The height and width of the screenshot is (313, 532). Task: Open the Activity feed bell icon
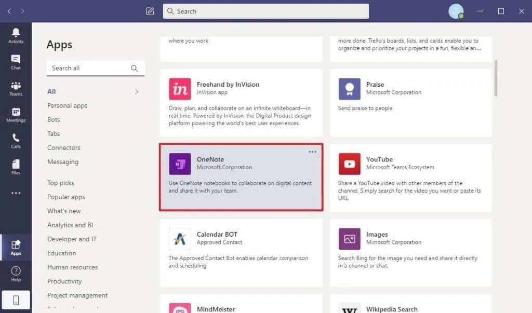(16, 34)
